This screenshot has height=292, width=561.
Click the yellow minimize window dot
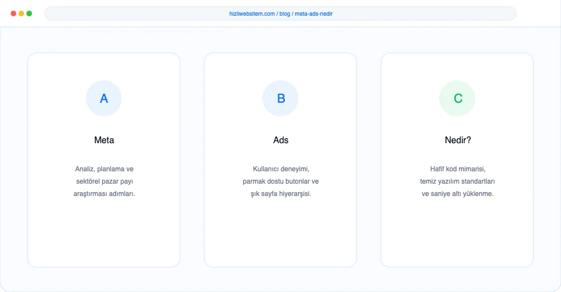21,13
